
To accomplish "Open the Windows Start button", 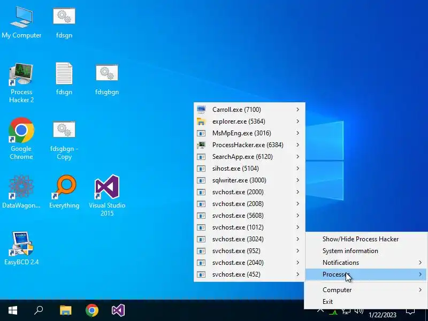I will pyautogui.click(x=13, y=310).
